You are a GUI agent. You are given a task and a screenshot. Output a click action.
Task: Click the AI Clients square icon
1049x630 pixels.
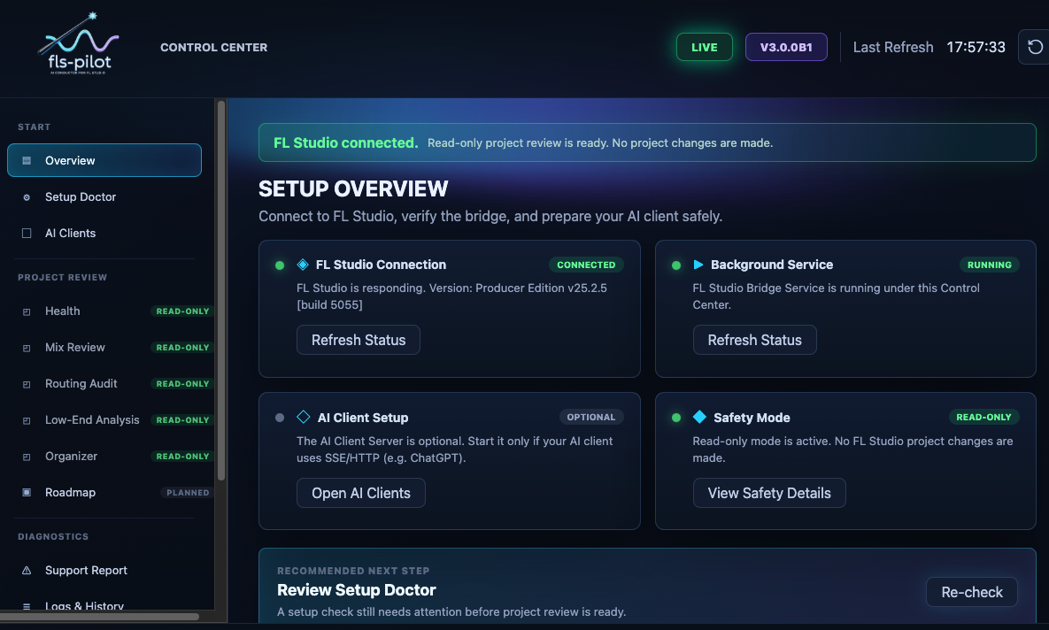(x=27, y=234)
